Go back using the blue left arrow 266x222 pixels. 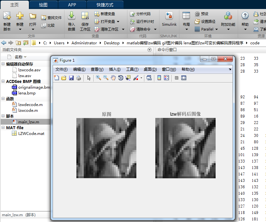click(4, 43)
